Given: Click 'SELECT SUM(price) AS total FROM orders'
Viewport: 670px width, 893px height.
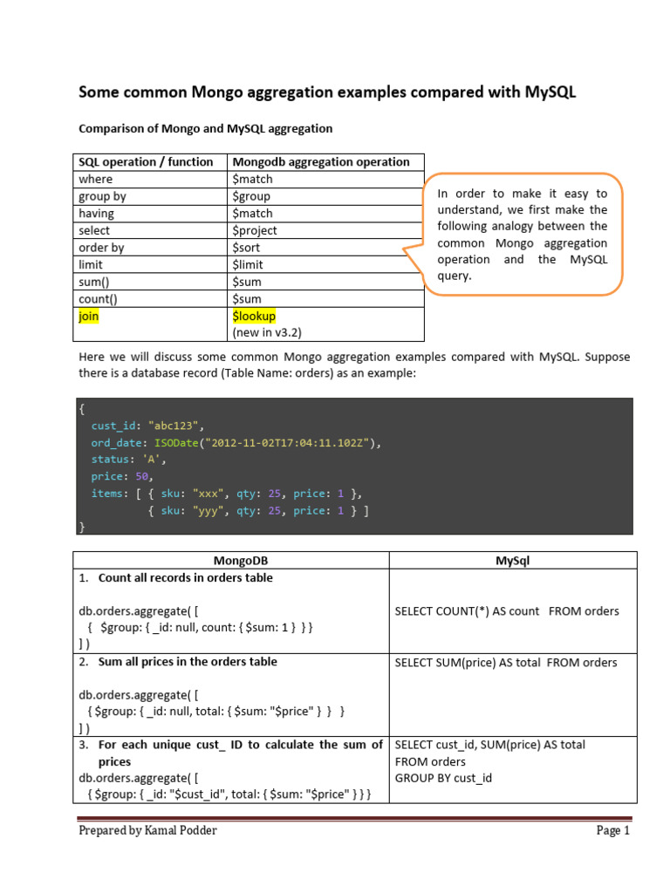Looking at the screenshot, I should (x=506, y=663).
